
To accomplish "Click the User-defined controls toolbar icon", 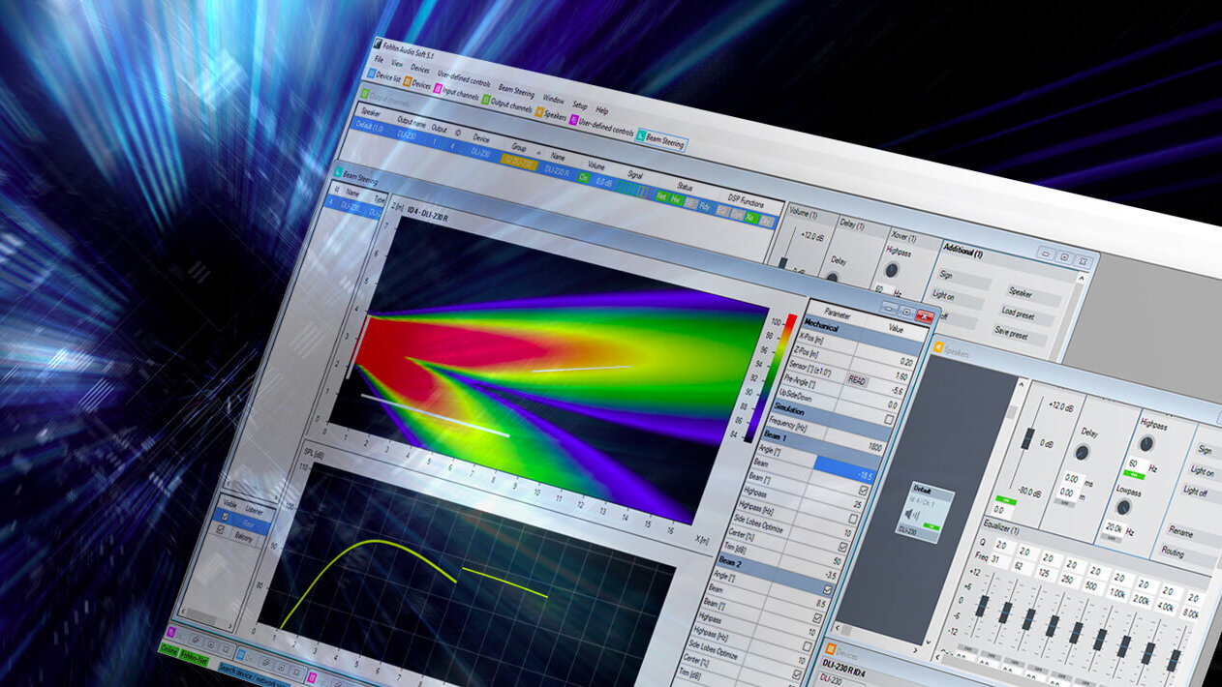I will tap(573, 120).
